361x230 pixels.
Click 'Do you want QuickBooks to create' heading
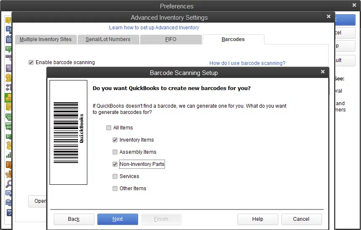[172, 88]
